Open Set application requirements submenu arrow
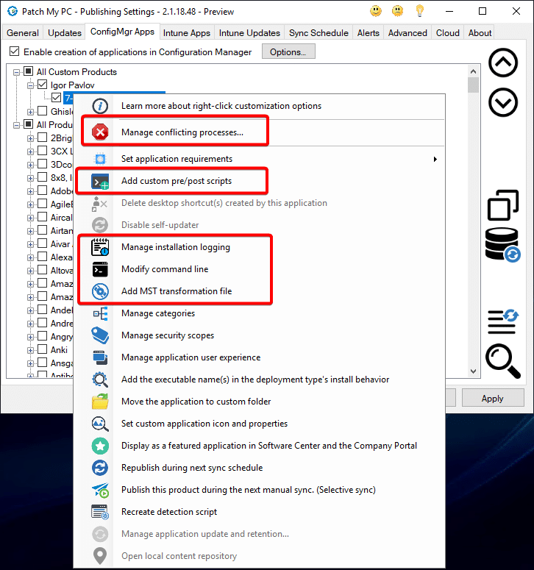Image resolution: width=534 pixels, height=570 pixels. 435,159
